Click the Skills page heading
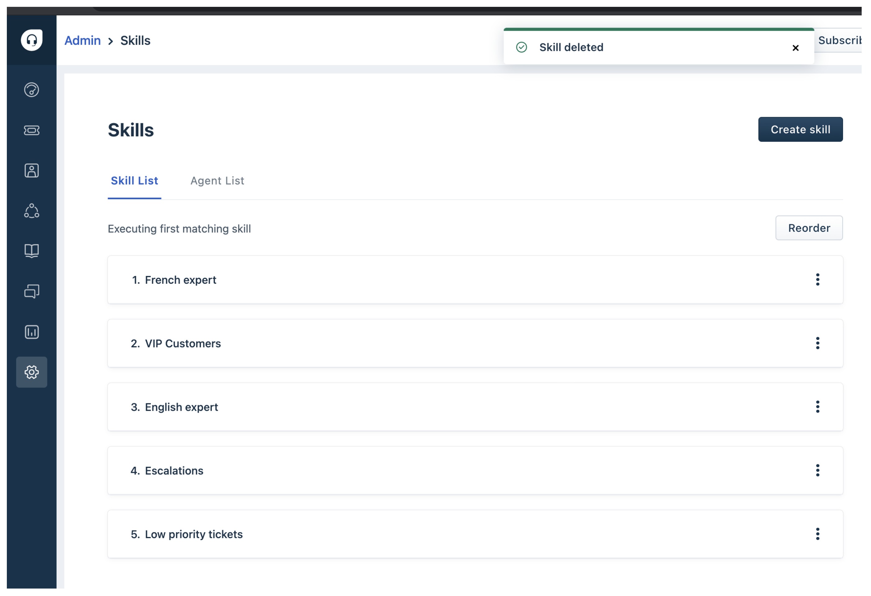Screen dimensions: 871x596 [131, 130]
